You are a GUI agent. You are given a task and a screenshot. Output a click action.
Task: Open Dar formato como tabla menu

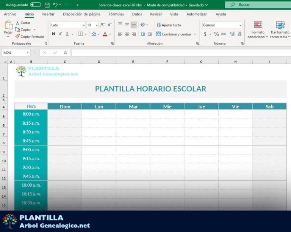click(x=280, y=29)
